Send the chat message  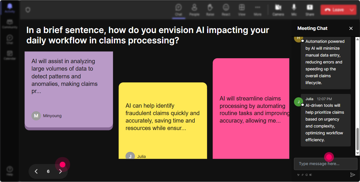[x=352, y=175]
